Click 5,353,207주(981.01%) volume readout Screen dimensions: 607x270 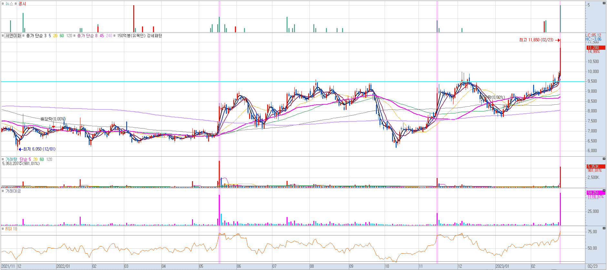(x=21, y=163)
